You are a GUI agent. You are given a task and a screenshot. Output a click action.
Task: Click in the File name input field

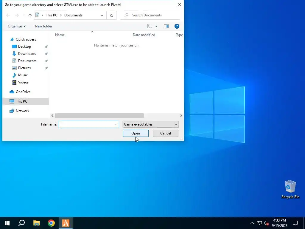87,124
